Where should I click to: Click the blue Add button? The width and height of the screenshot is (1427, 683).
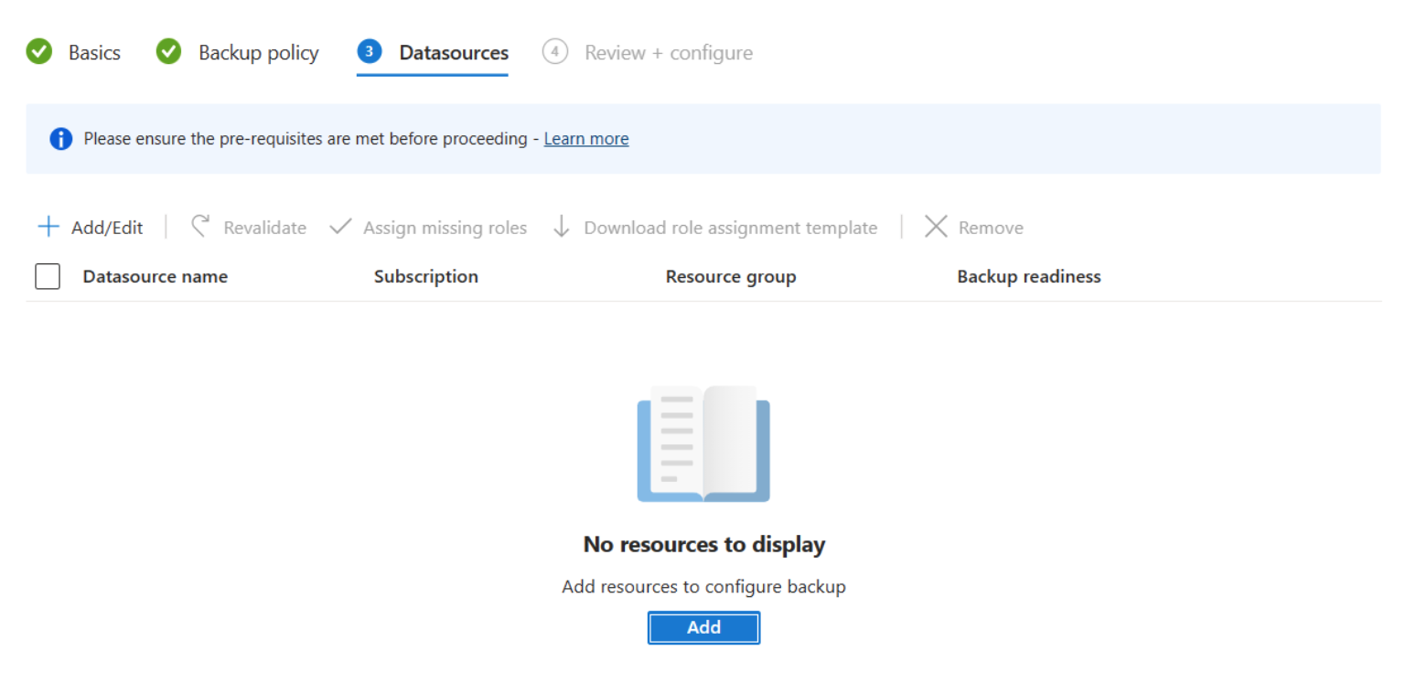tap(703, 627)
